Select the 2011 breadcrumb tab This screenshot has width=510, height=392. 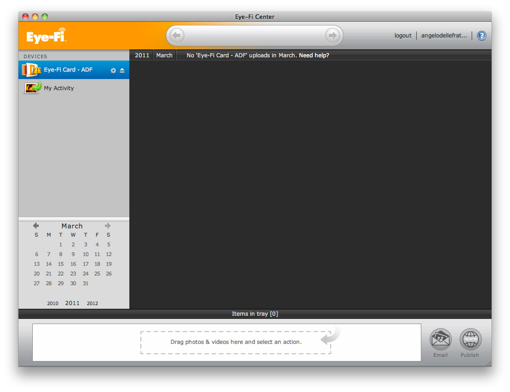142,55
